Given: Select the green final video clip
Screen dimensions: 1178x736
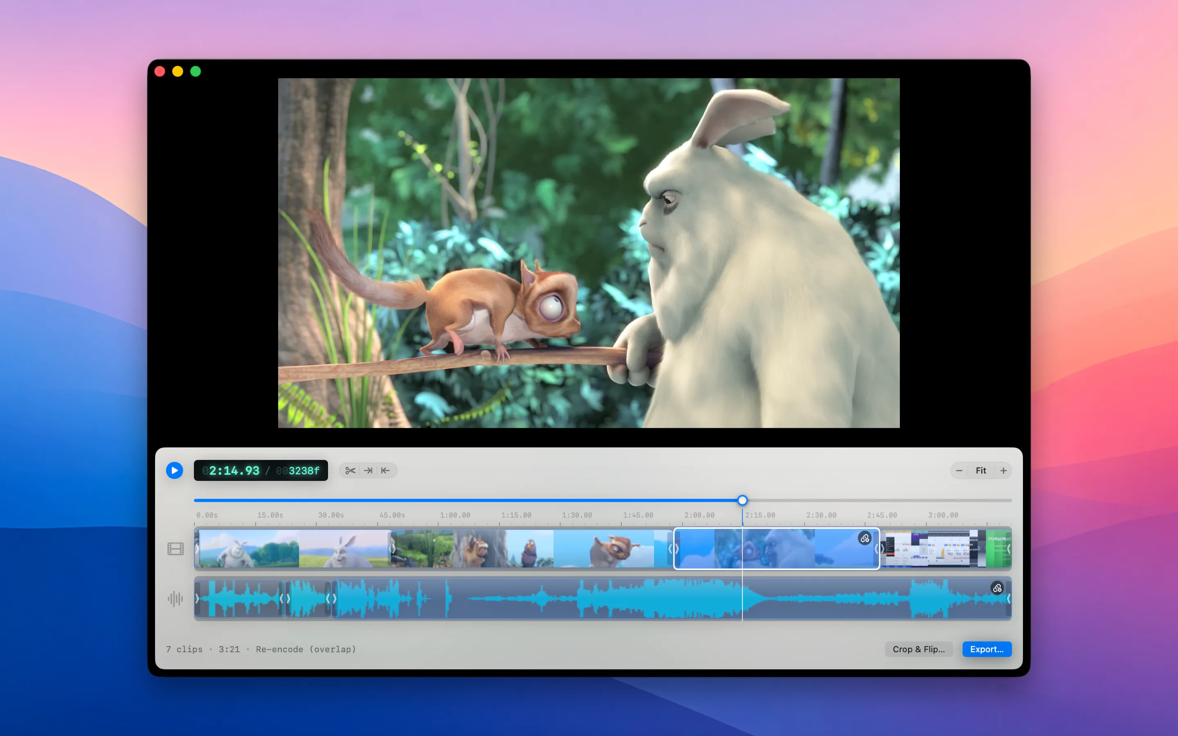Looking at the screenshot, I should point(998,549).
